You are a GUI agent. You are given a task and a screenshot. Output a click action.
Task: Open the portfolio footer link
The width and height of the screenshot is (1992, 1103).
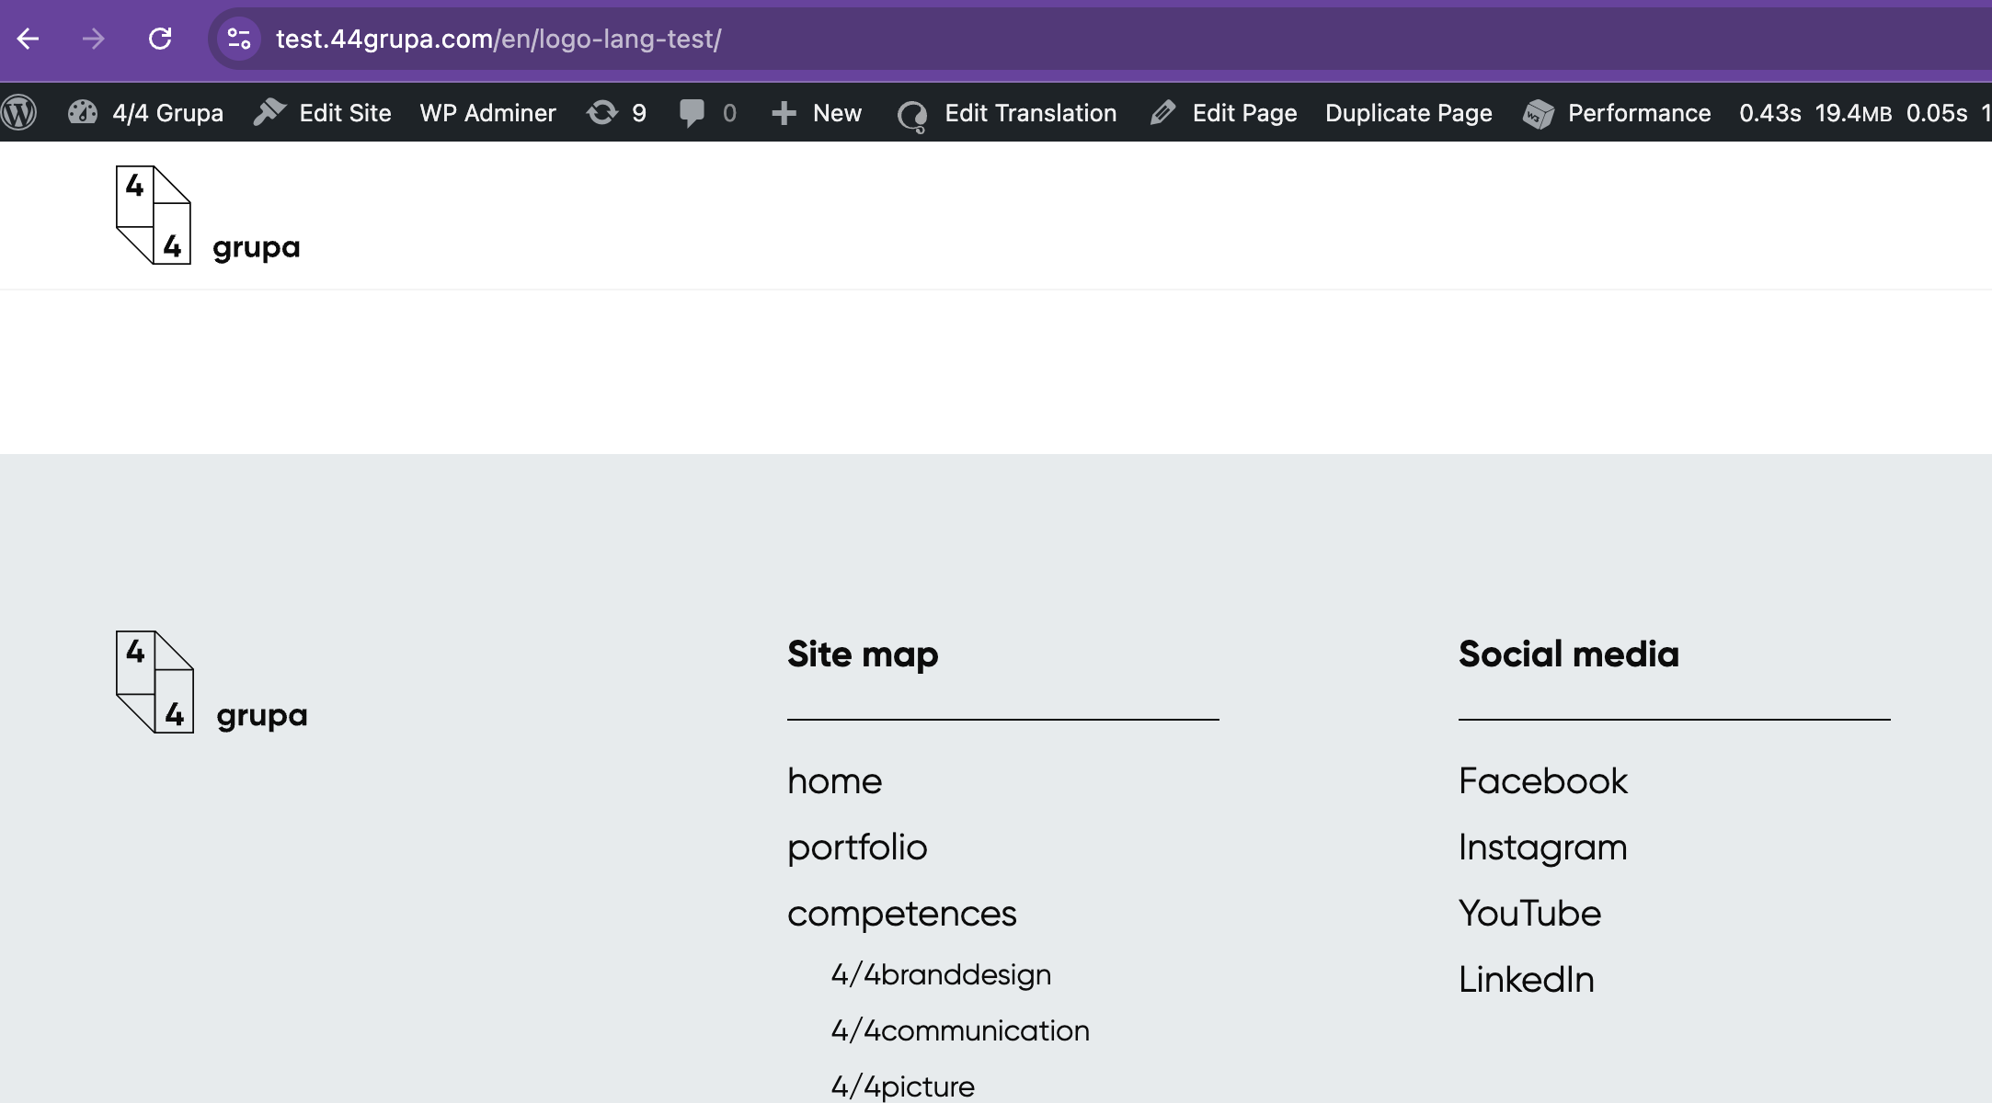point(857,847)
